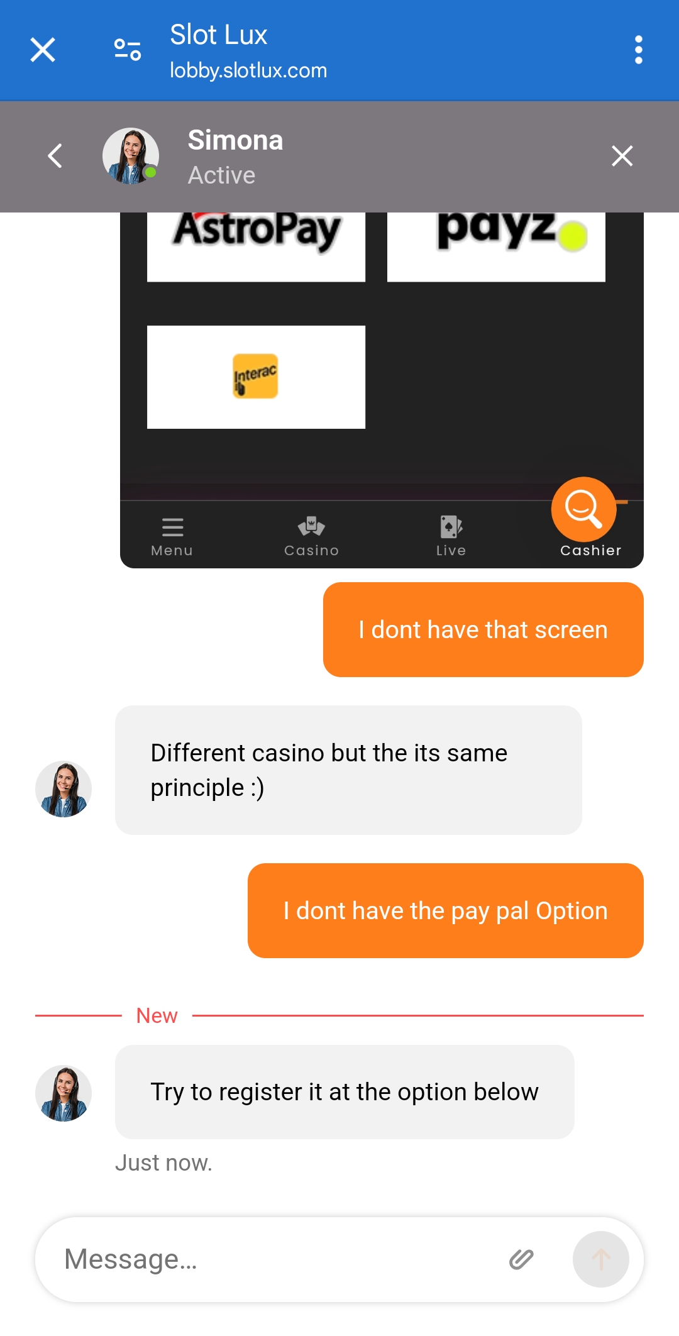The height and width of the screenshot is (1336, 679).
Task: Open browser three-dot overflow menu
Action: click(x=638, y=50)
